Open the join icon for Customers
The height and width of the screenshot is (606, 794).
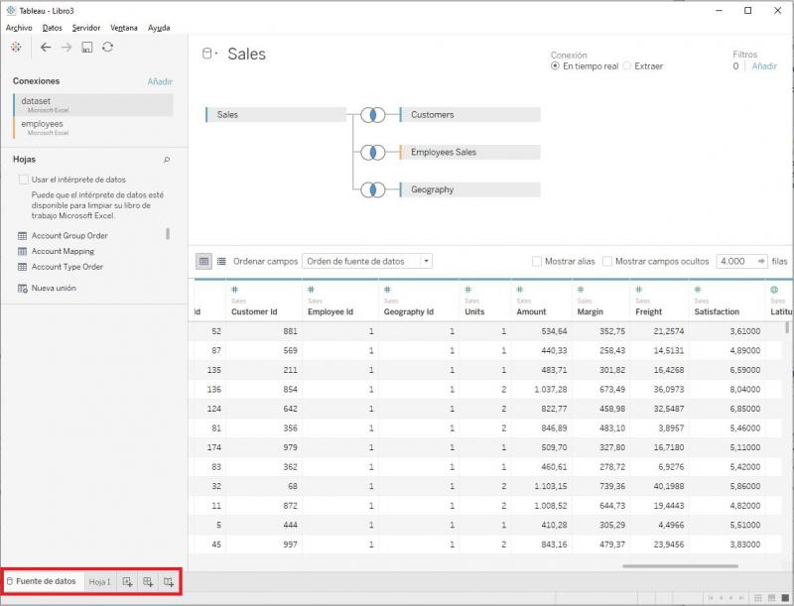(372, 115)
